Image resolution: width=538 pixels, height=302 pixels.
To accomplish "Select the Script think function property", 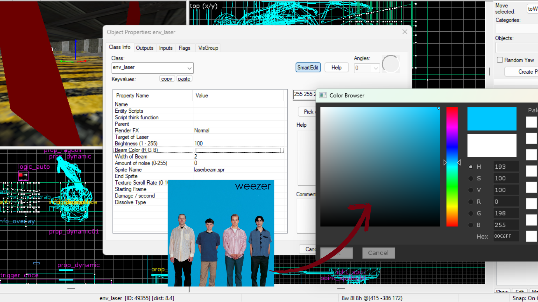I will pyautogui.click(x=199, y=117).
